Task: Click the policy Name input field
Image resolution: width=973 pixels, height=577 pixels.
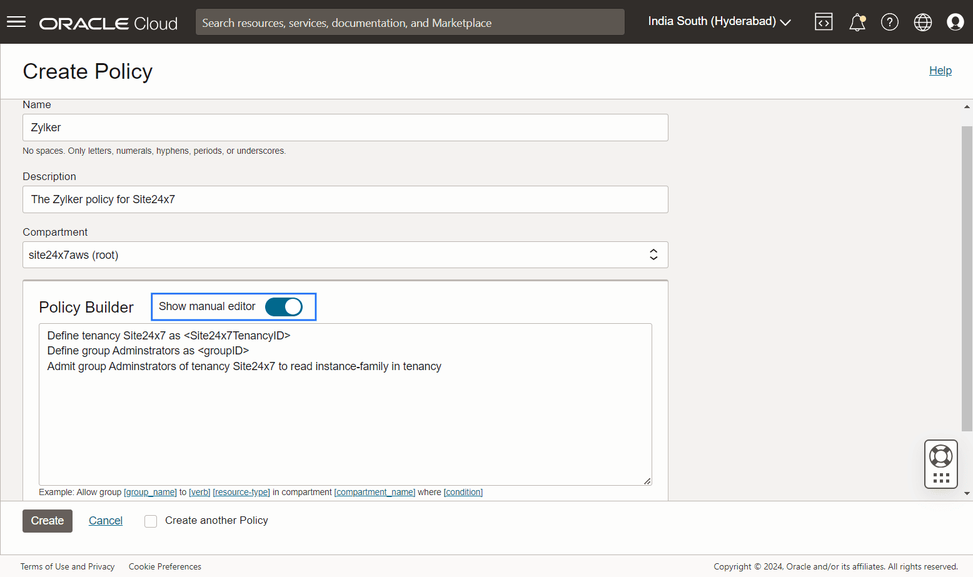Action: (x=345, y=128)
